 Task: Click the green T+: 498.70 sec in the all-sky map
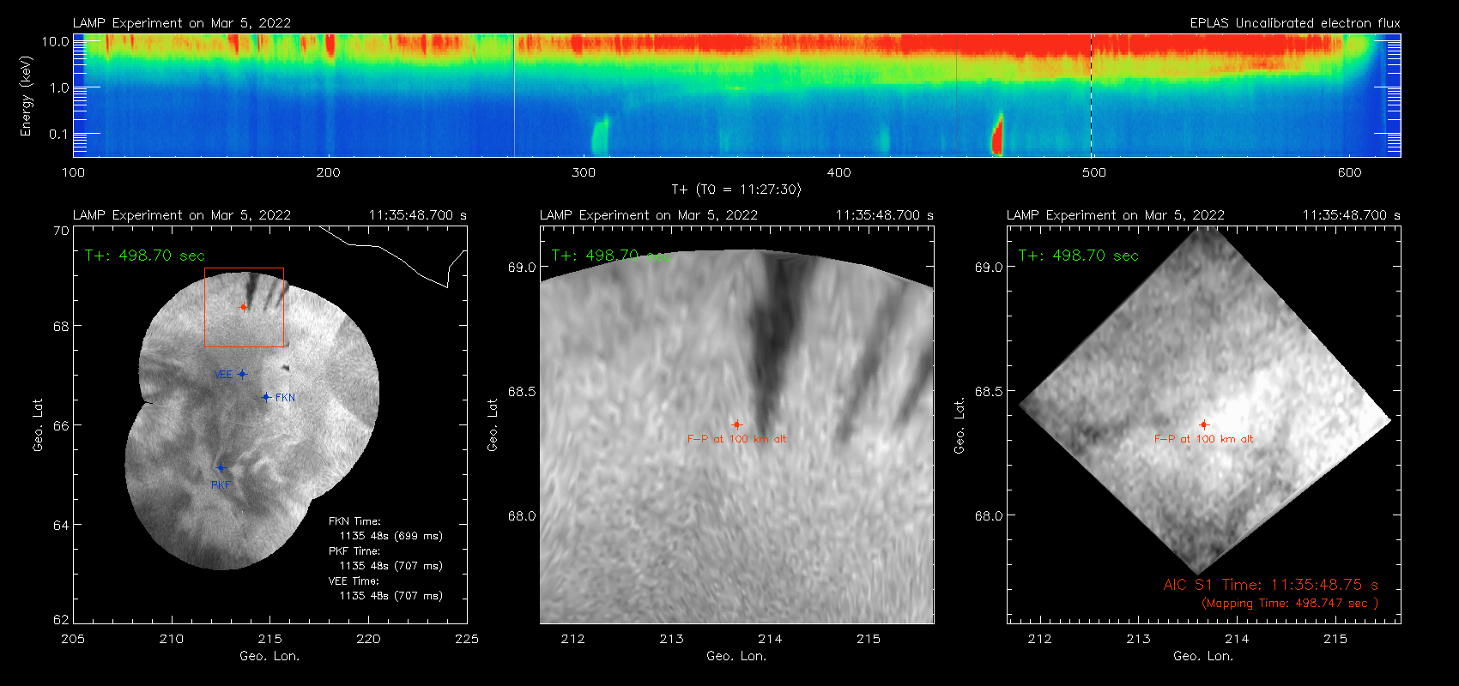click(145, 256)
